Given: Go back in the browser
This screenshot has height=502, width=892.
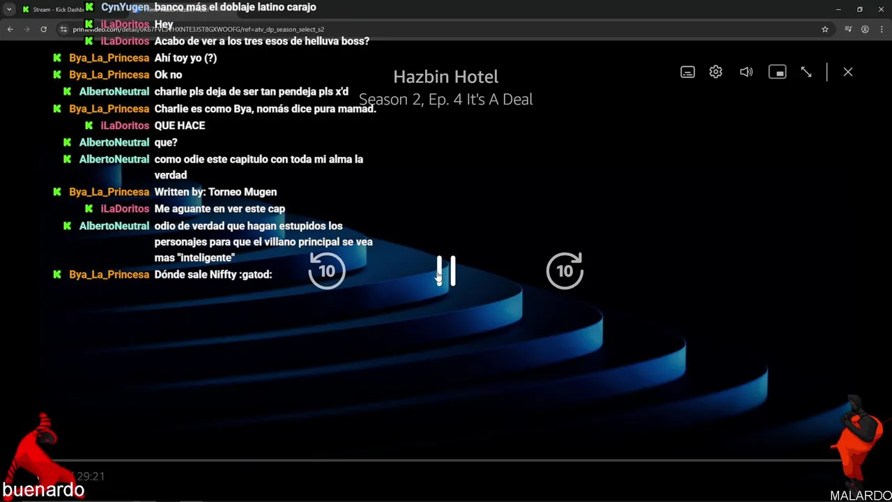Looking at the screenshot, I should [x=10, y=29].
